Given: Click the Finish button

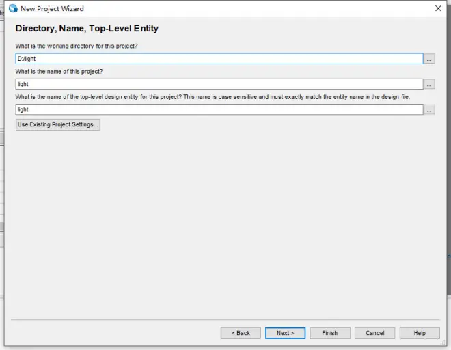Looking at the screenshot, I should pyautogui.click(x=330, y=333).
